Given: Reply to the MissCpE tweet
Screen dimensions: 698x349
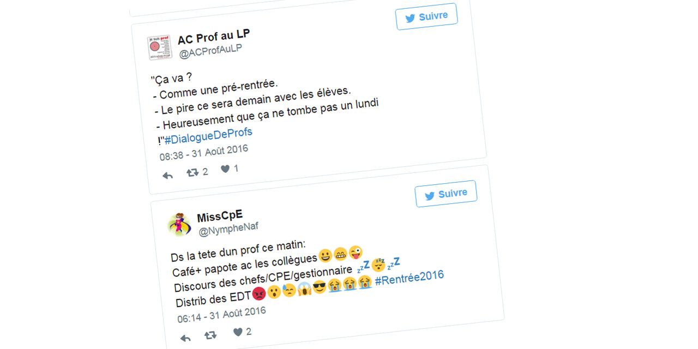Looking at the screenshot, I should [185, 338].
